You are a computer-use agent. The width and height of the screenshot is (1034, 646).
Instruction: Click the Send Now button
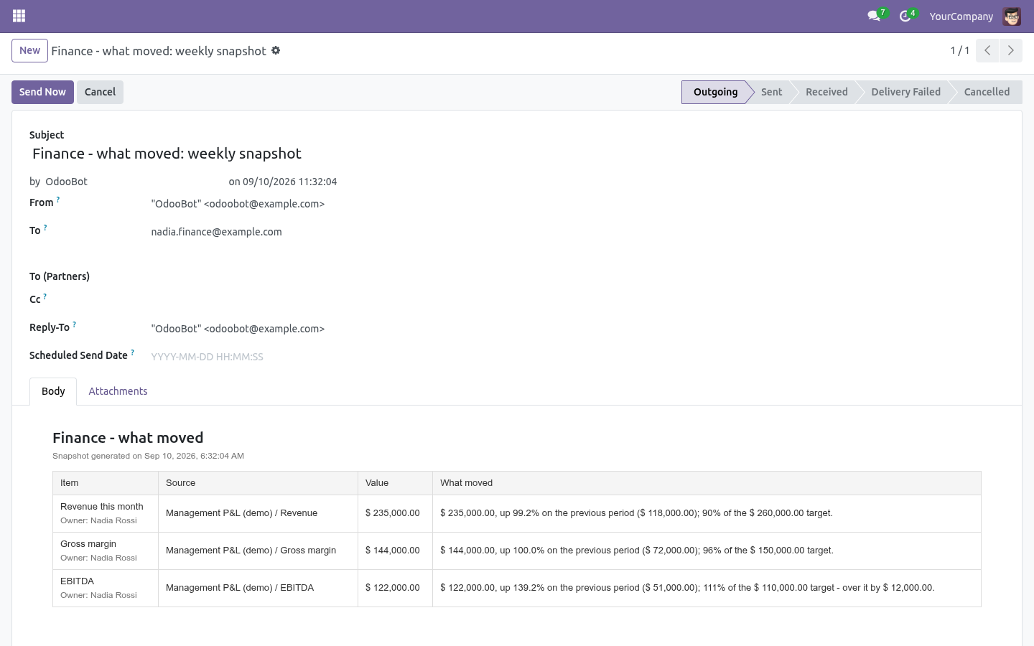(x=42, y=92)
